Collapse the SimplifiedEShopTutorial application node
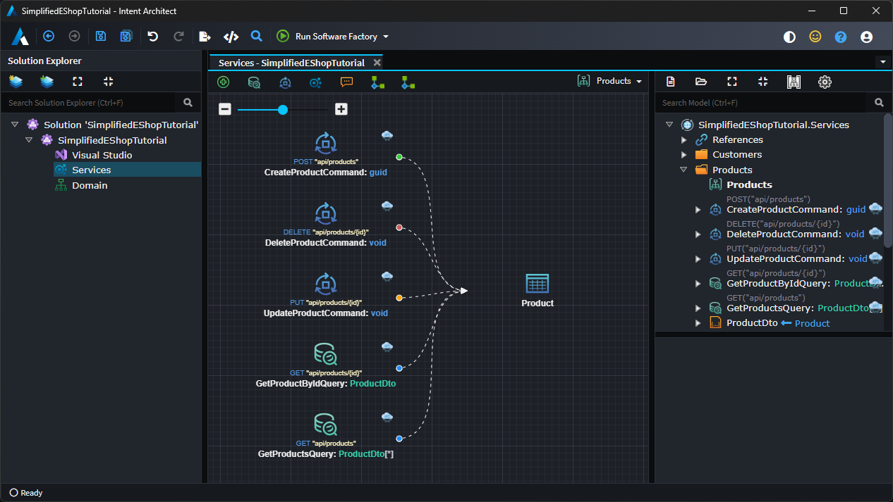This screenshot has height=502, width=893. coord(29,140)
